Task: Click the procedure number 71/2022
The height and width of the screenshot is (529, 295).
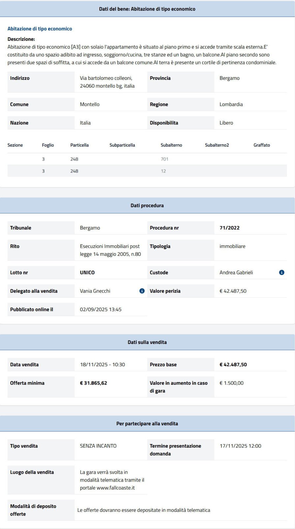Action: 229,228
